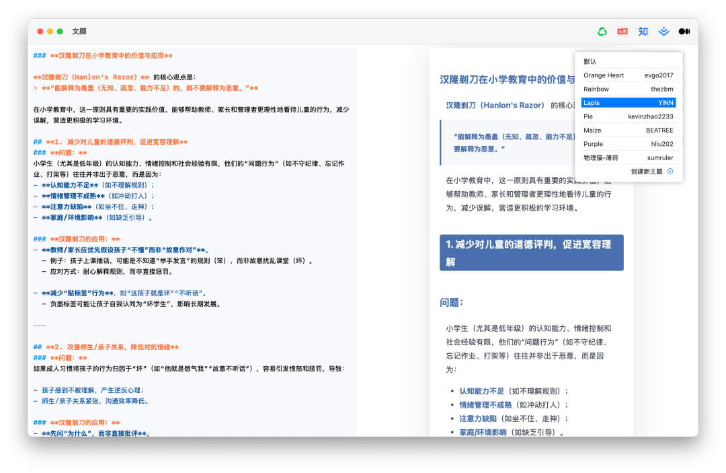Click the blue Juejin icon
726x473 pixels.
click(x=663, y=32)
